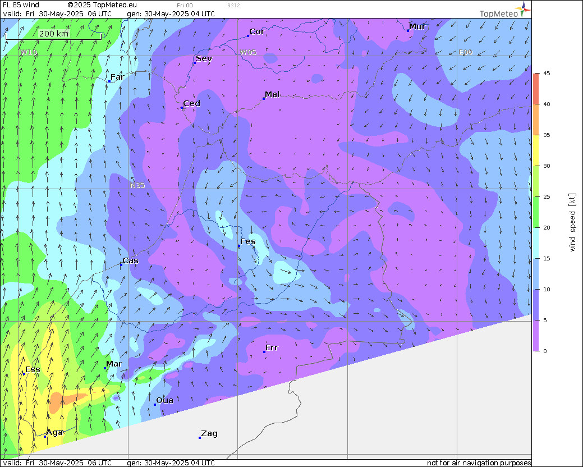The width and height of the screenshot is (583, 467).
Task: Select the 'FL 85 wind' title text
Action: pyautogui.click(x=21, y=5)
